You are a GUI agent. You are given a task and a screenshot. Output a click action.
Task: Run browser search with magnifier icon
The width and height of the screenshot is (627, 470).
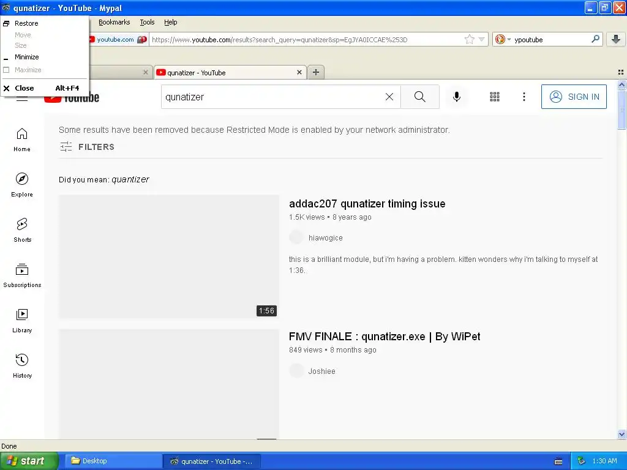[595, 39]
